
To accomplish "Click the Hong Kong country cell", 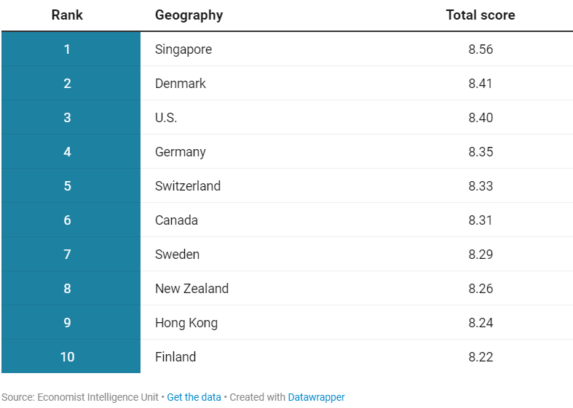I will [186, 323].
